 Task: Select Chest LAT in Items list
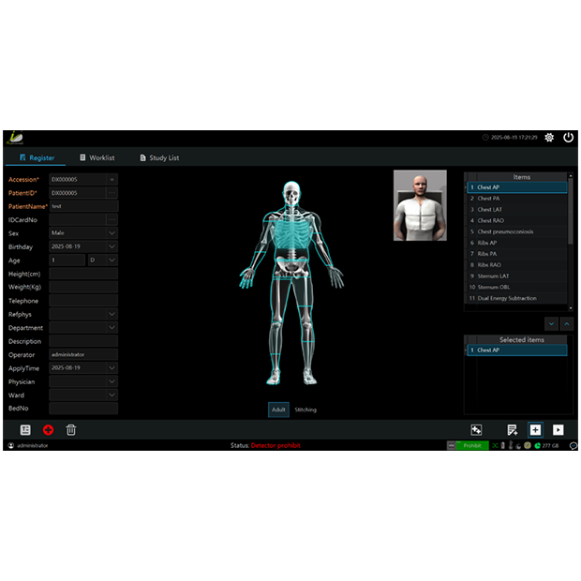tap(517, 209)
